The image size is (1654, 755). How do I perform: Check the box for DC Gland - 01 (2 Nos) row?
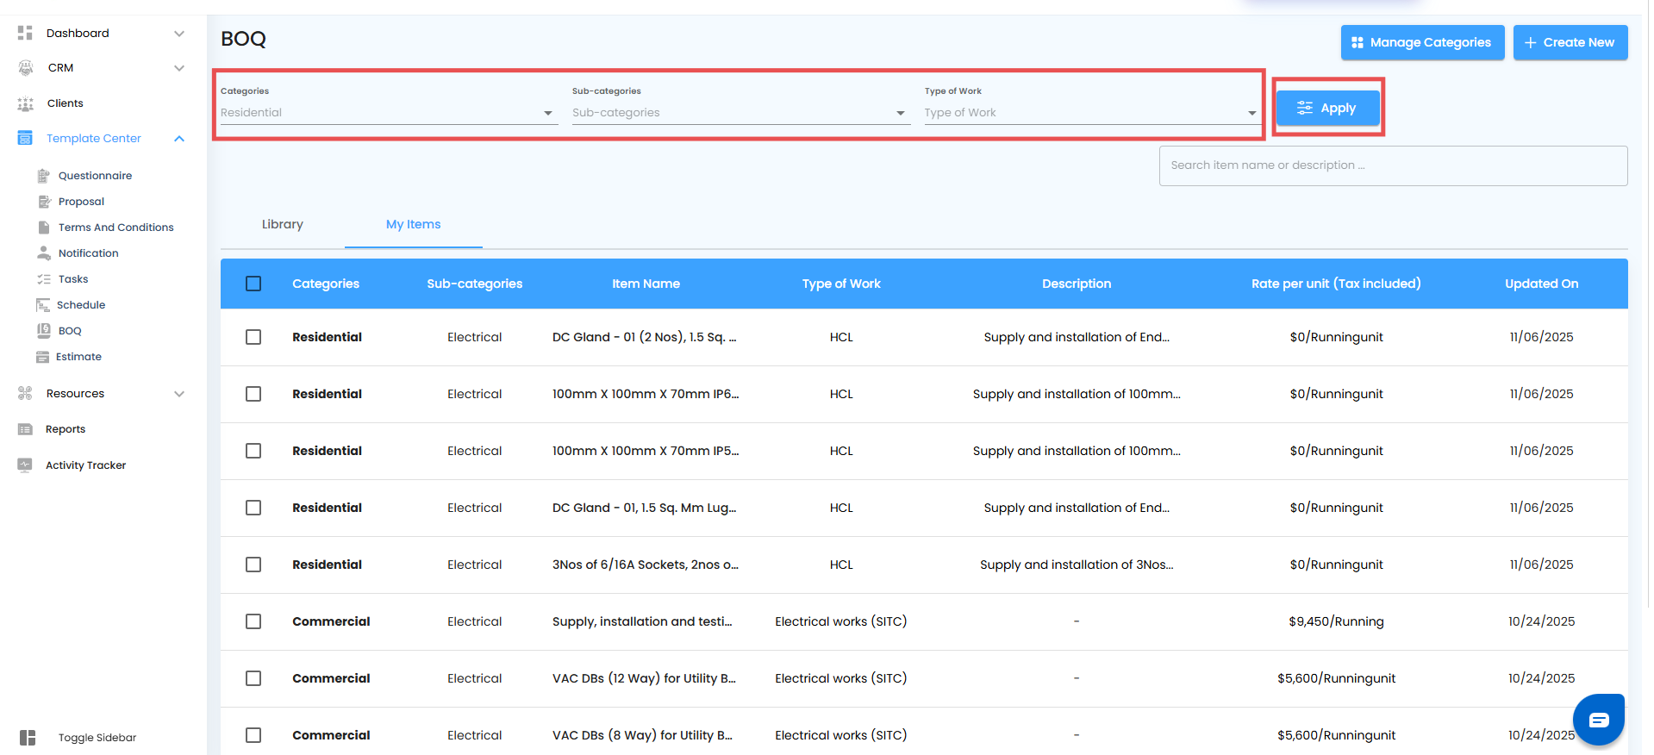pyautogui.click(x=253, y=337)
